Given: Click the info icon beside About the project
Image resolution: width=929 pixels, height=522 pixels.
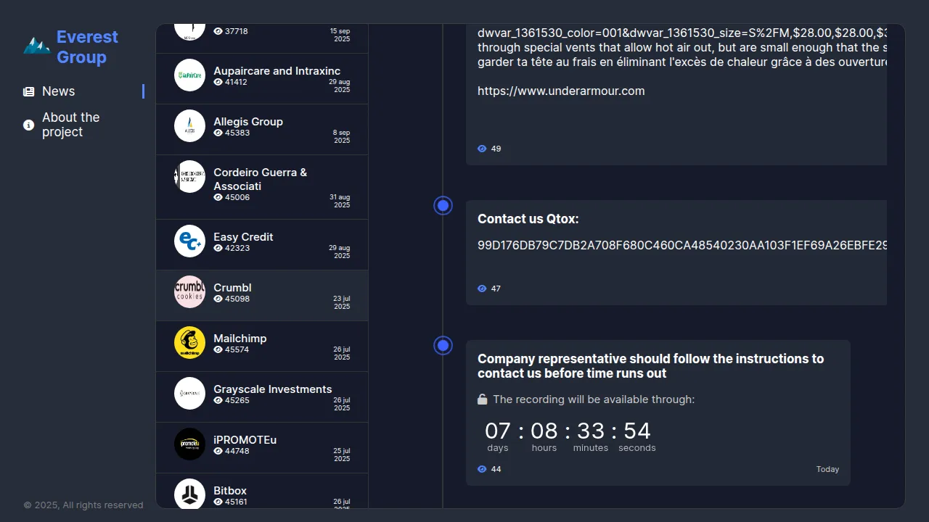Looking at the screenshot, I should pos(29,125).
